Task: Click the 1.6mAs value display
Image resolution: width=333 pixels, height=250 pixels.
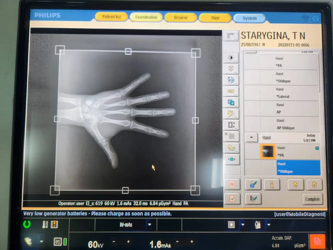Action: coord(160,245)
